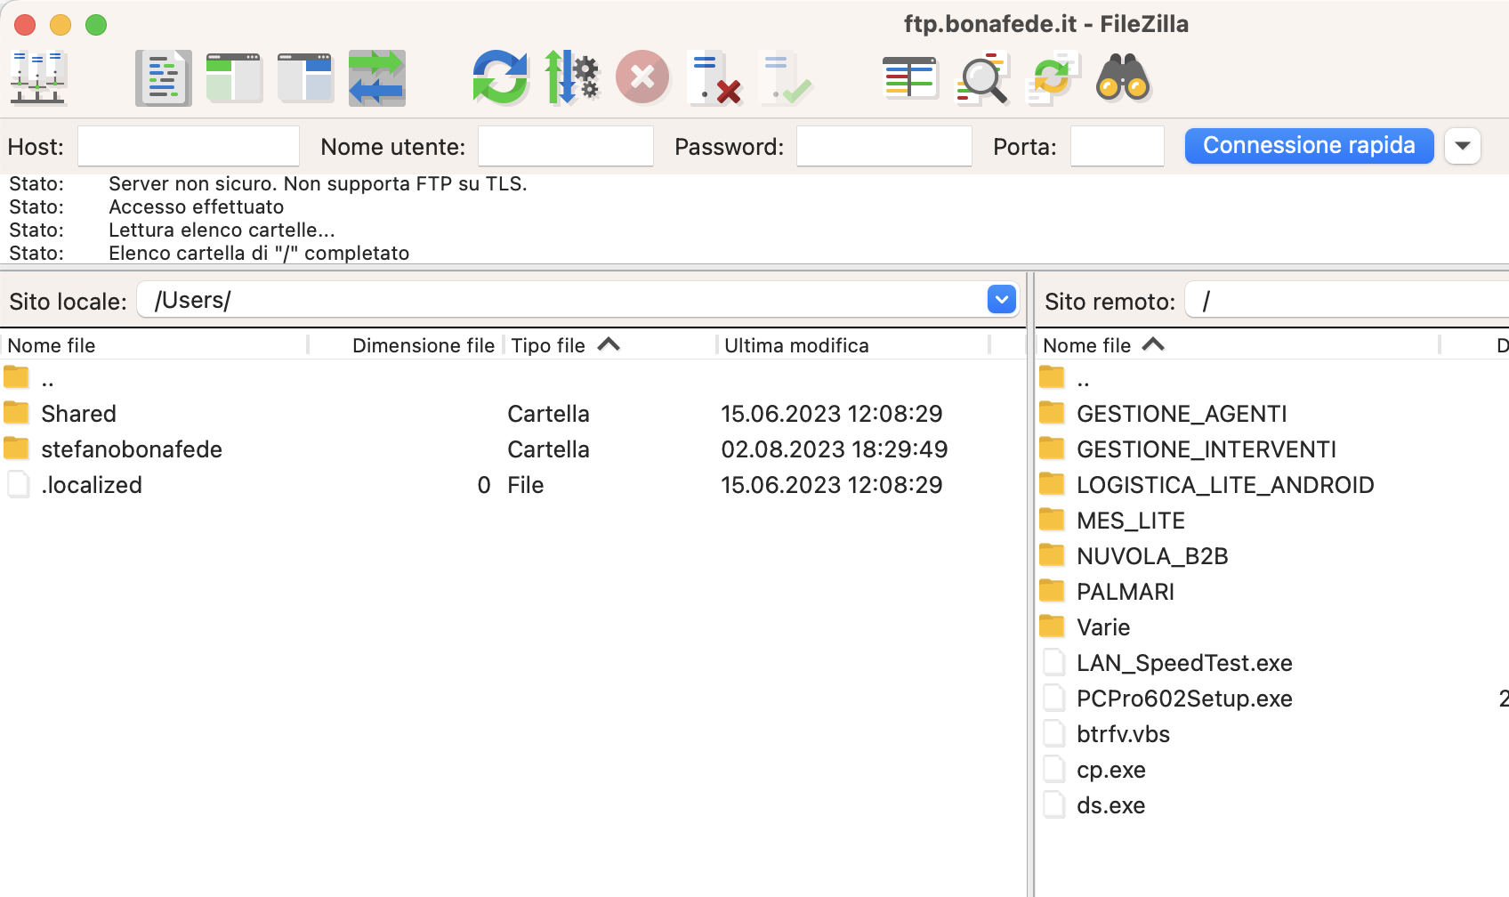
Task: Select the LAN_SpeedTest.exe remote file
Action: coord(1272,663)
